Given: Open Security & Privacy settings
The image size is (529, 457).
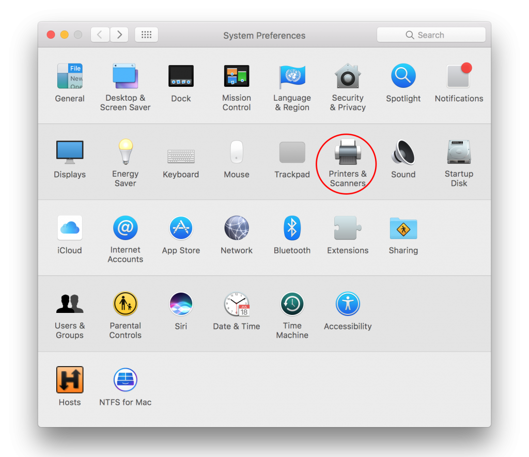Looking at the screenshot, I should coord(348,76).
